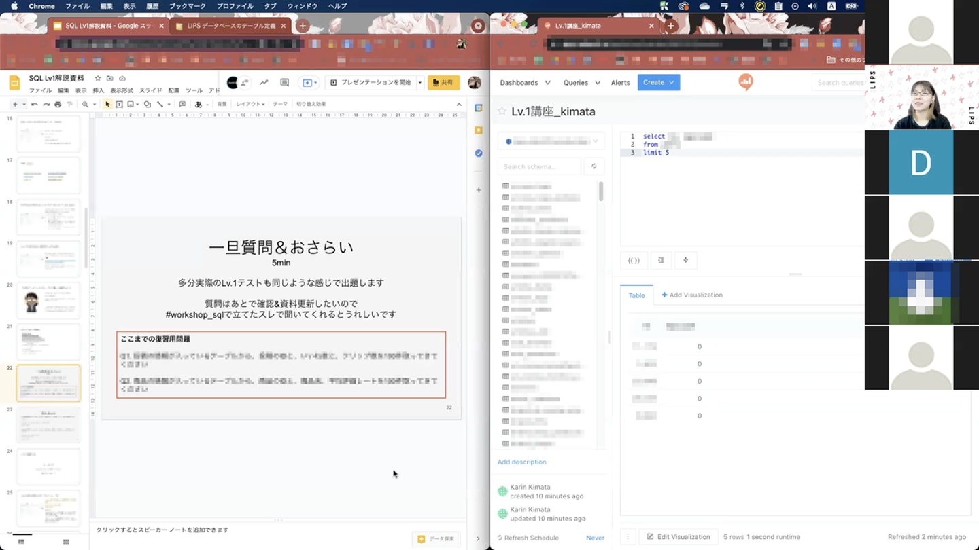Open the 挿入 menu in Google Slides
Screen dimensions: 979x550
[99, 90]
